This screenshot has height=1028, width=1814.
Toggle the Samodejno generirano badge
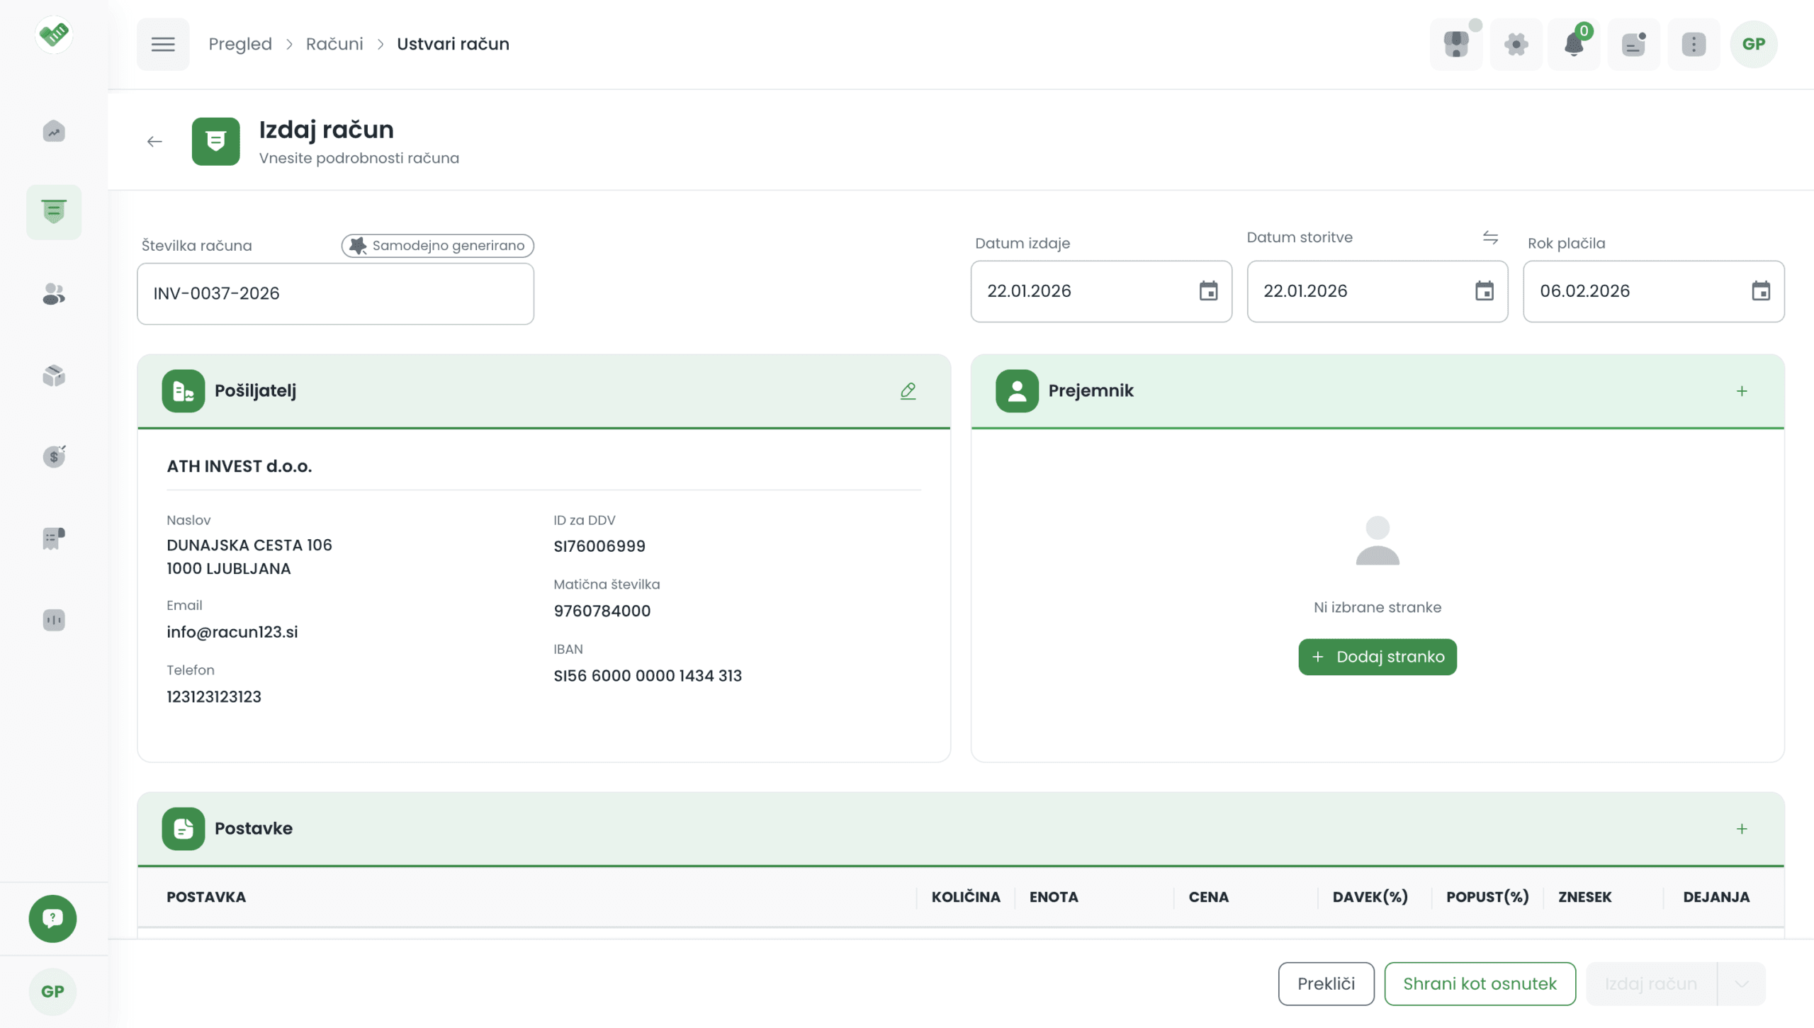coord(437,245)
